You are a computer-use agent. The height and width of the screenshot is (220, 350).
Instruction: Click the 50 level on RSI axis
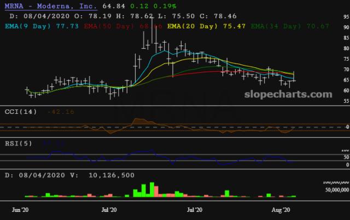pyautogui.click(x=344, y=157)
